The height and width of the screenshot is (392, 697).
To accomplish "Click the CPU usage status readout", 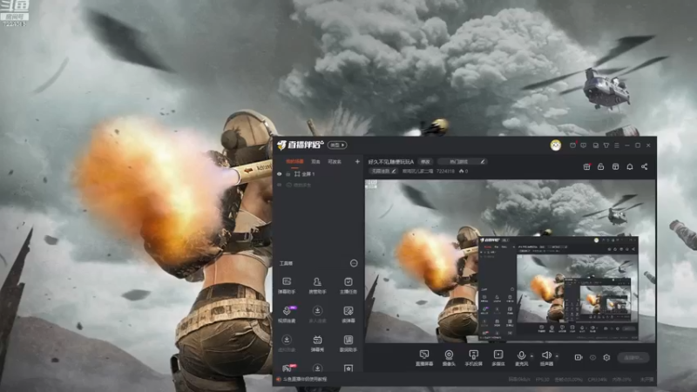I will click(x=597, y=380).
